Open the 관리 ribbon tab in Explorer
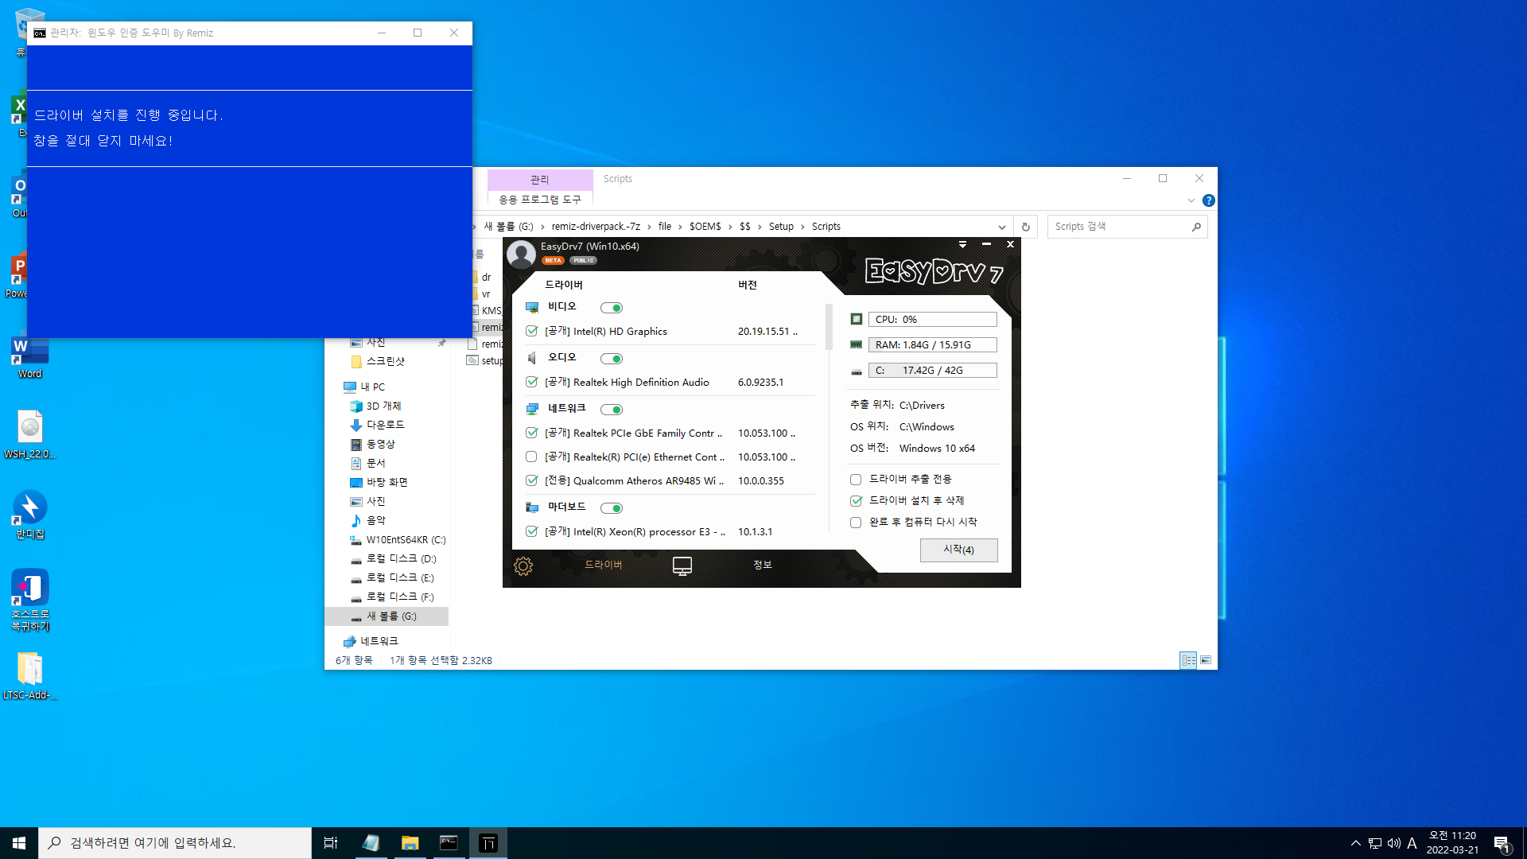Image resolution: width=1527 pixels, height=859 pixels. coord(540,179)
